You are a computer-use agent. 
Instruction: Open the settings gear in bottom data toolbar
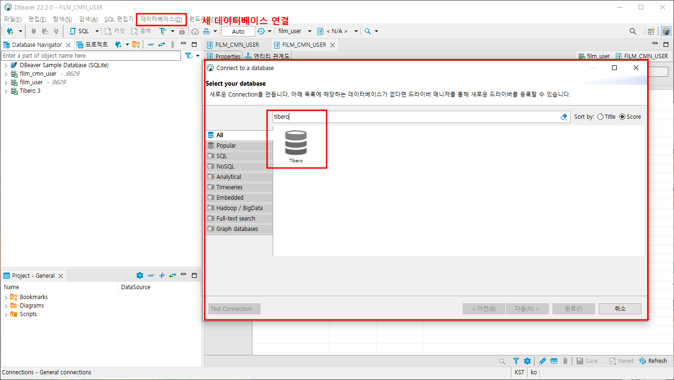pyautogui.click(x=527, y=361)
